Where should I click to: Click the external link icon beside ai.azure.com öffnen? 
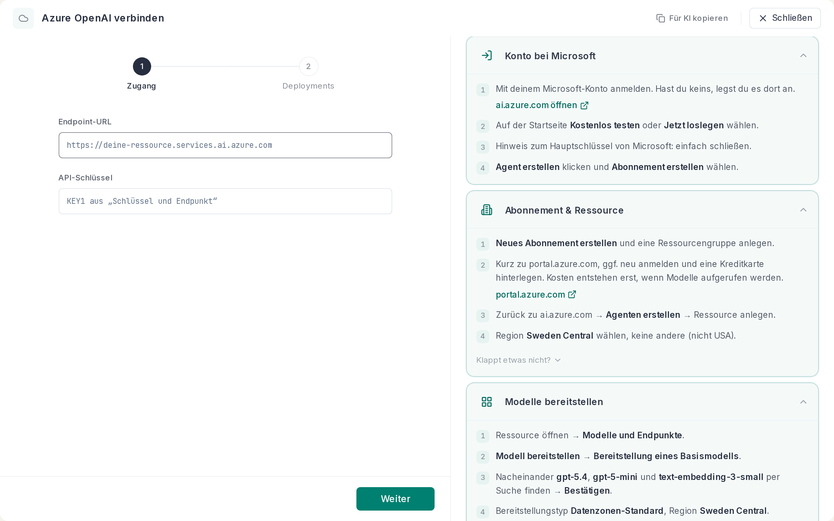pos(584,106)
